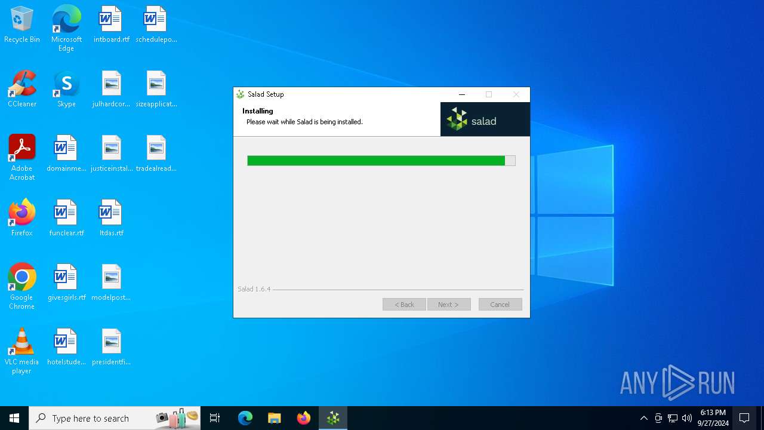This screenshot has height=430, width=764.
Task: Select the hotelstude... Word document
Action: click(66, 348)
